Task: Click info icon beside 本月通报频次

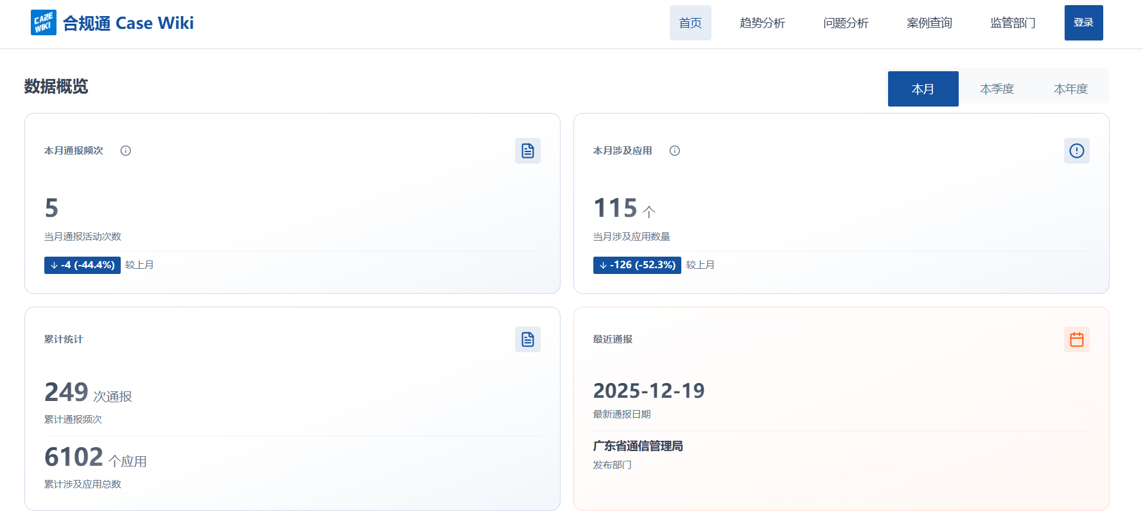Action: (126, 151)
